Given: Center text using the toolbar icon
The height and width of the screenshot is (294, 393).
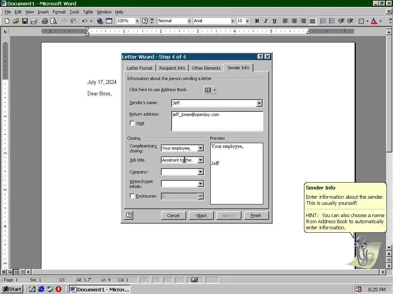Looking at the screenshot, I should (294, 21).
